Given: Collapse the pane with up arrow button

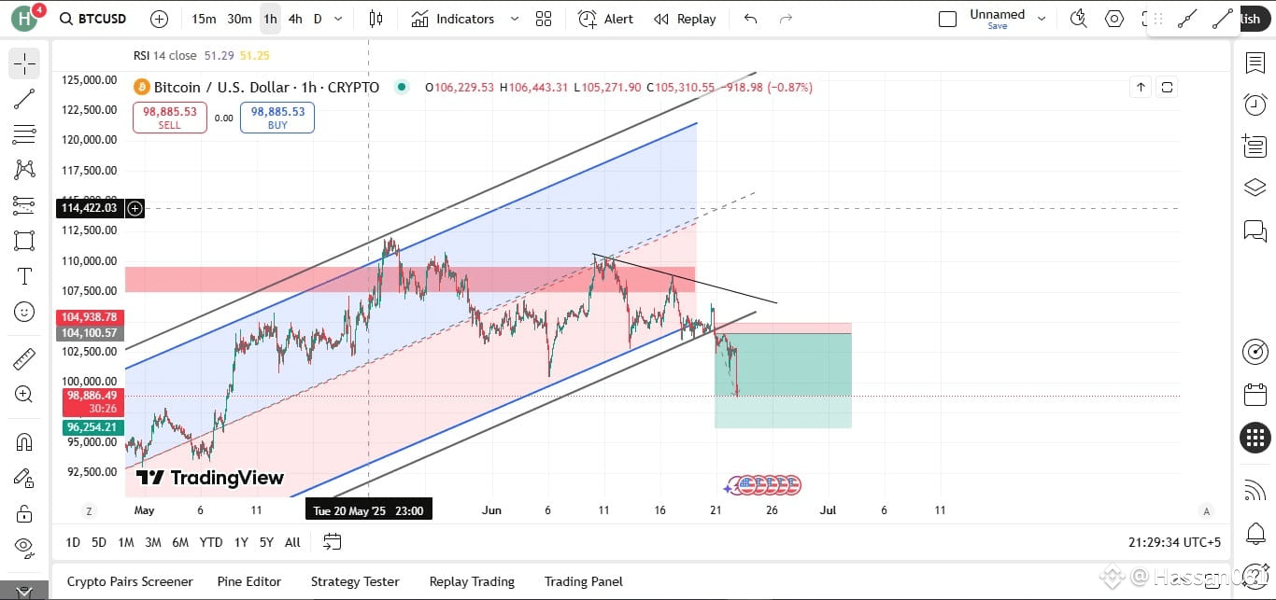Looking at the screenshot, I should coord(1141,88).
